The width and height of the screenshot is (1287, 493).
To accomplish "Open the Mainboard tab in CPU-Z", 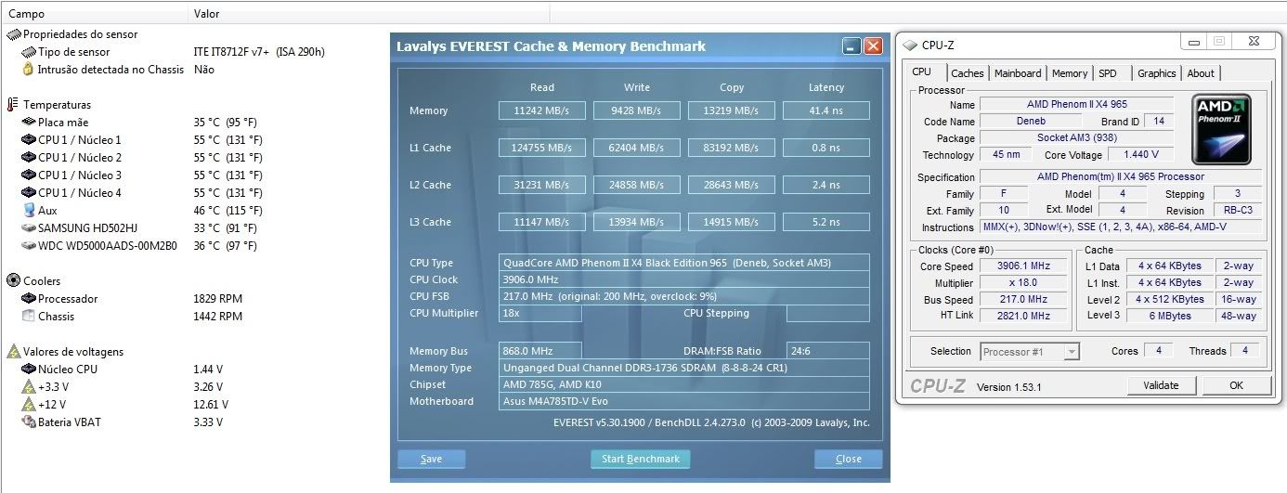I will 1018,73.
